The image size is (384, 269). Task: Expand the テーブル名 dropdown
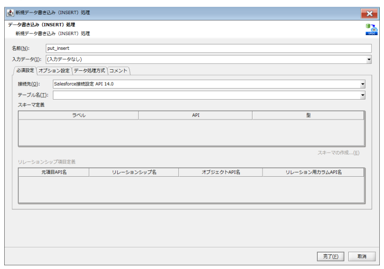(362, 95)
